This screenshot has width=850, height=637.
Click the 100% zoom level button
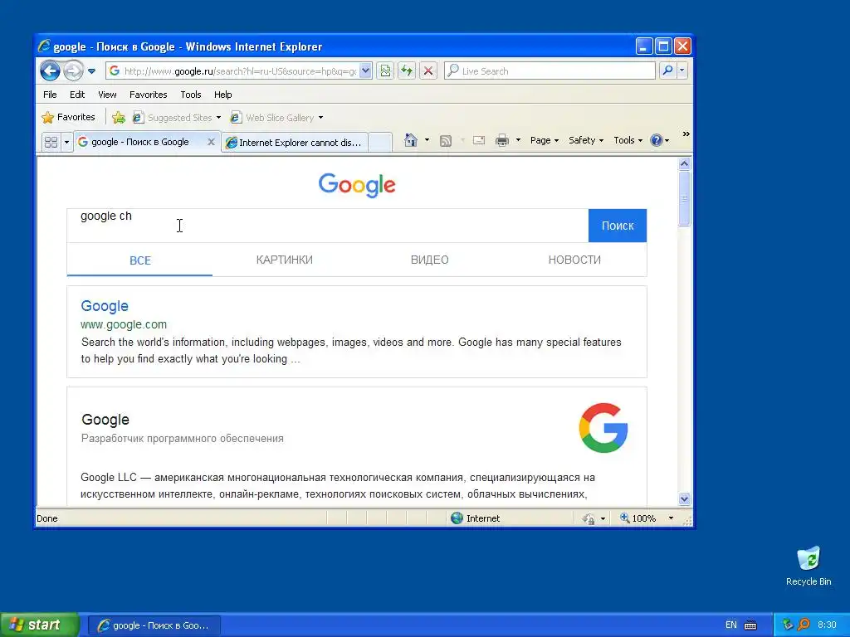(638, 518)
